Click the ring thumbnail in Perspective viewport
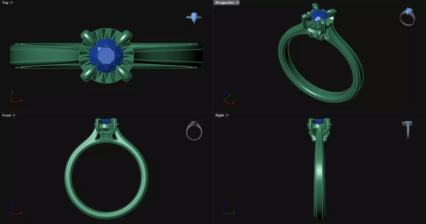426x224 pixels. coord(408,17)
